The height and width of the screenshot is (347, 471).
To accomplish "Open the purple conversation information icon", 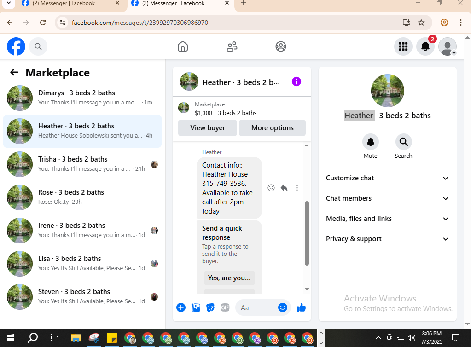I will (x=297, y=81).
